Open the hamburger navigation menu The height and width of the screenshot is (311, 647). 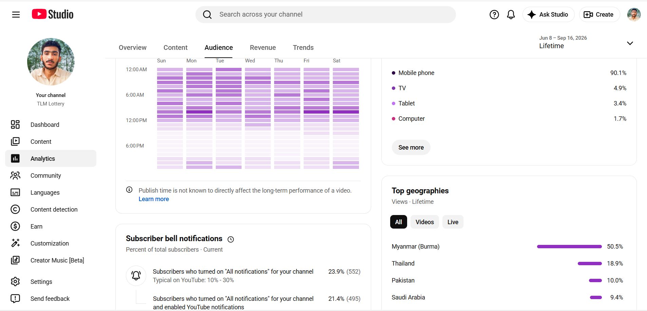(16, 15)
